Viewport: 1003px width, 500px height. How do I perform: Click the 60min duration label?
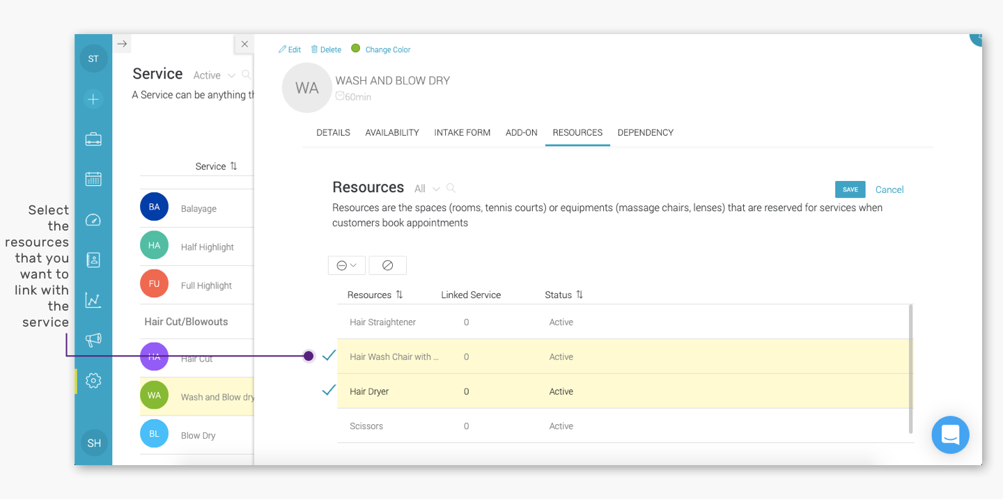(354, 97)
